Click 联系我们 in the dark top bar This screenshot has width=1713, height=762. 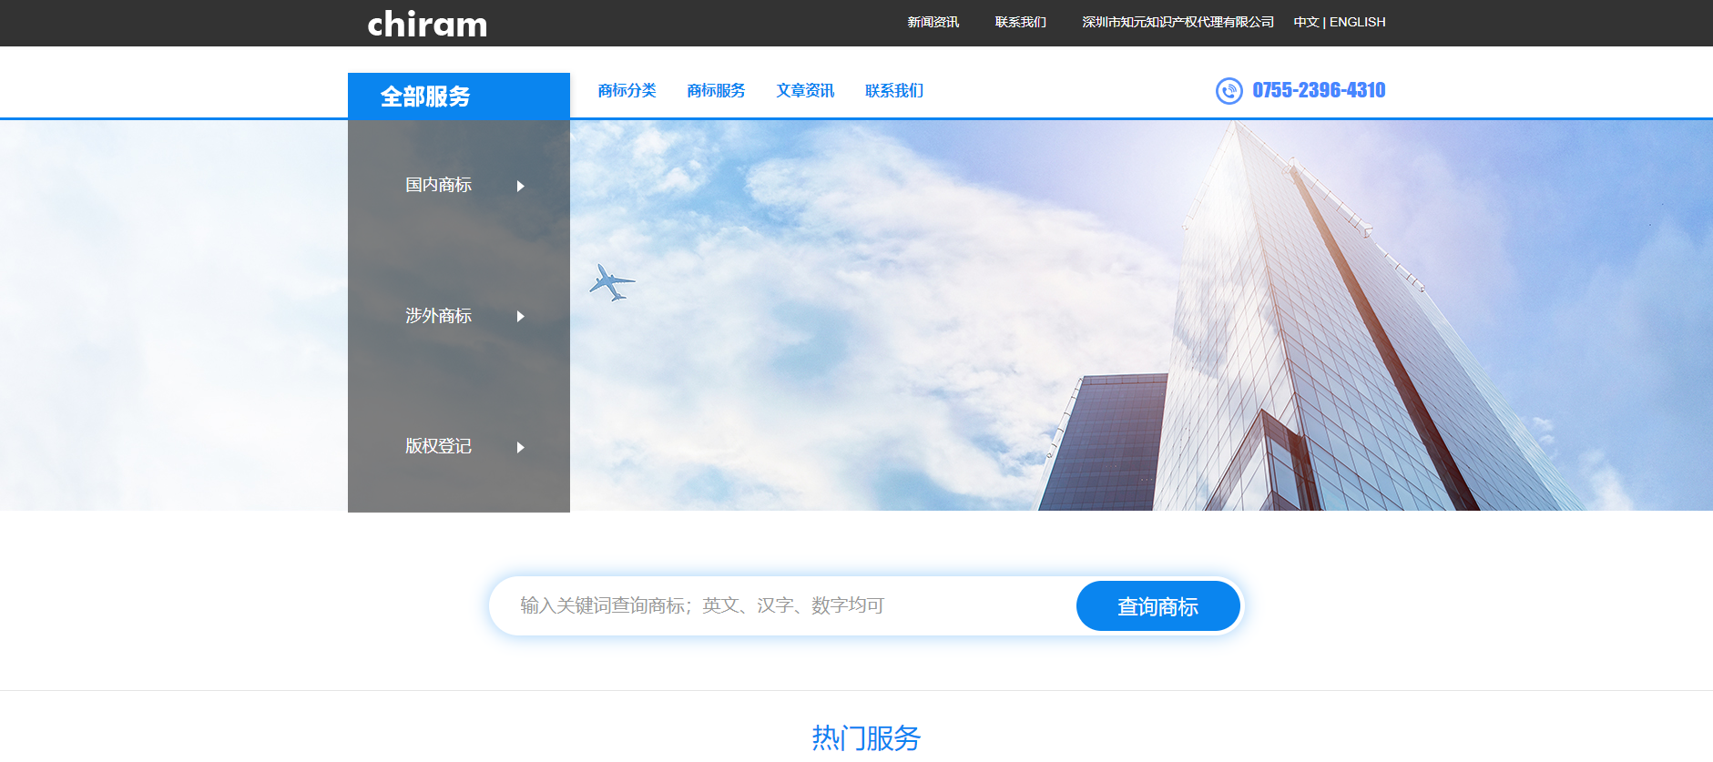tap(1020, 22)
